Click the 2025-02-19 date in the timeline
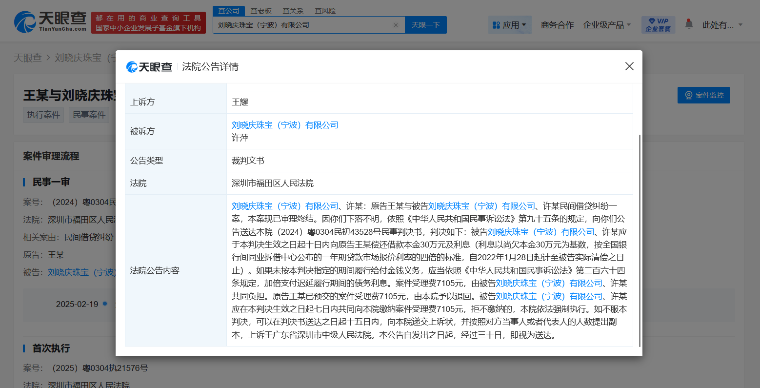760x388 pixels. coord(77,304)
